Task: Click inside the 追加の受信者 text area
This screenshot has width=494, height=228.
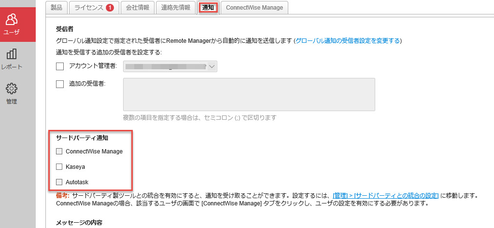Action: click(x=249, y=95)
